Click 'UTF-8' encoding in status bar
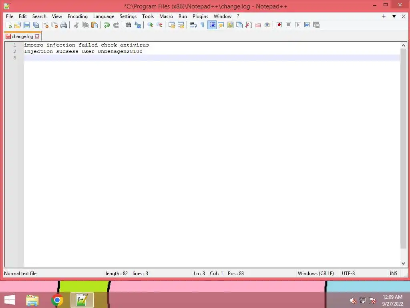Viewport: 410px width, 308px height. 348,274
